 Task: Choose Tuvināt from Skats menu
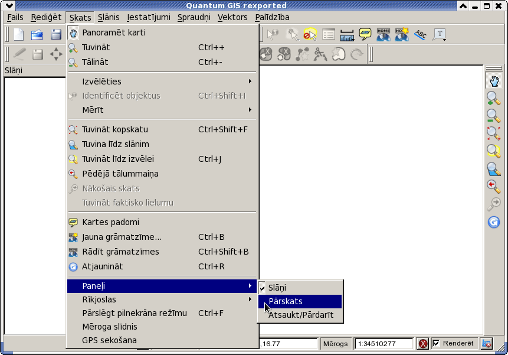(162, 47)
